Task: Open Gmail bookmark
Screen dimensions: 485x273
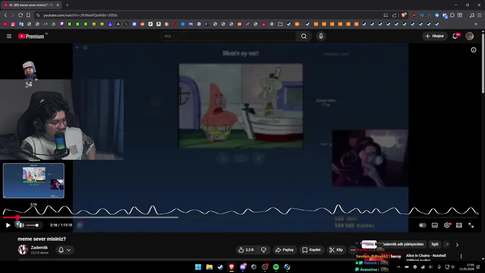Action: (x=45, y=24)
